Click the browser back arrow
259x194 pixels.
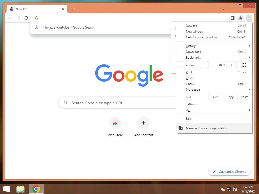coord(10,18)
